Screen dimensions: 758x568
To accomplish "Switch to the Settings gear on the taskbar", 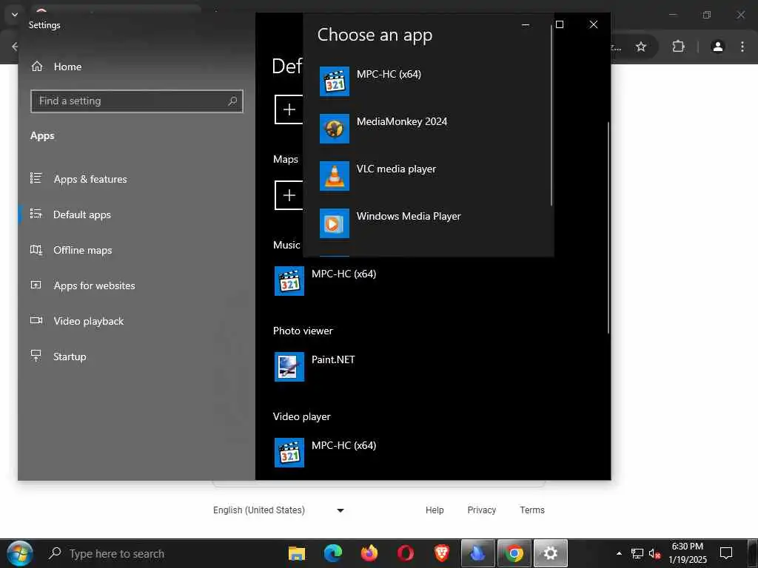I will [x=550, y=553].
